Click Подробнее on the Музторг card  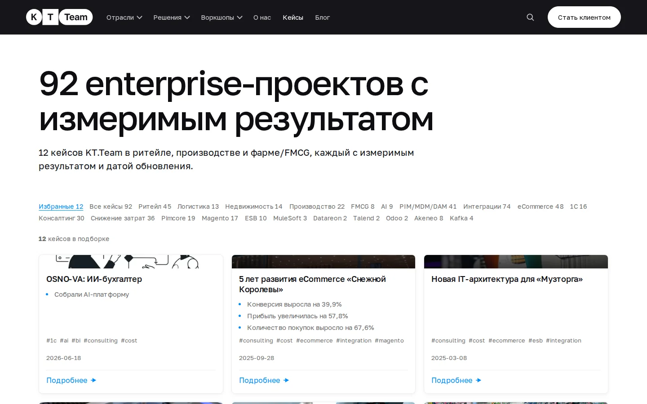pos(456,380)
